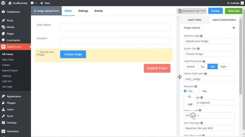Select Left label placement
This screenshot has height=137, width=245.
click(212, 67)
